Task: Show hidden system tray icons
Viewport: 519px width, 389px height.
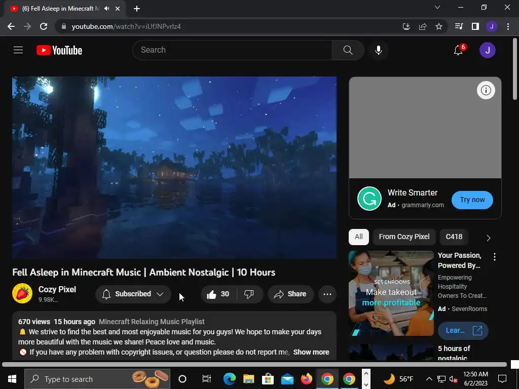Action: point(429,379)
